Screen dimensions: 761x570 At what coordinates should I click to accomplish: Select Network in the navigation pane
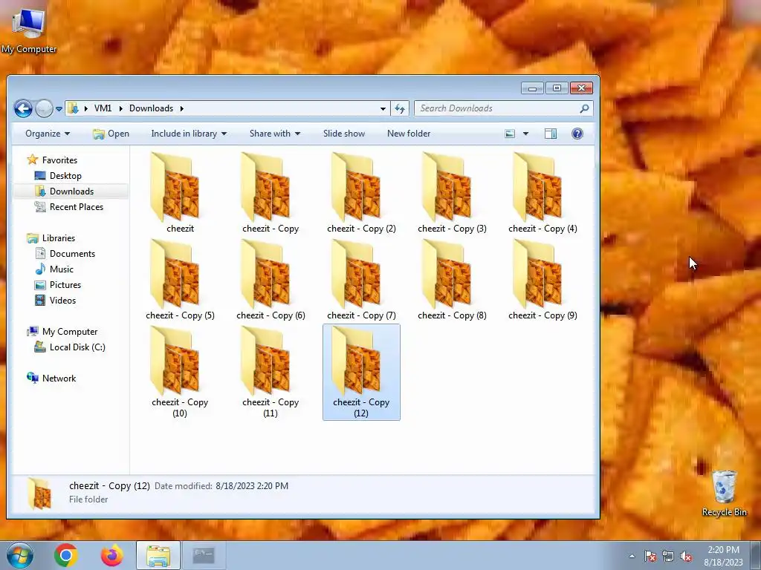click(51, 378)
